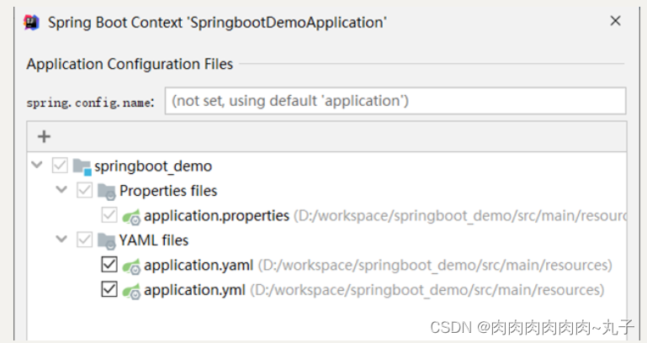Click the Properties files folder icon

coord(107,191)
